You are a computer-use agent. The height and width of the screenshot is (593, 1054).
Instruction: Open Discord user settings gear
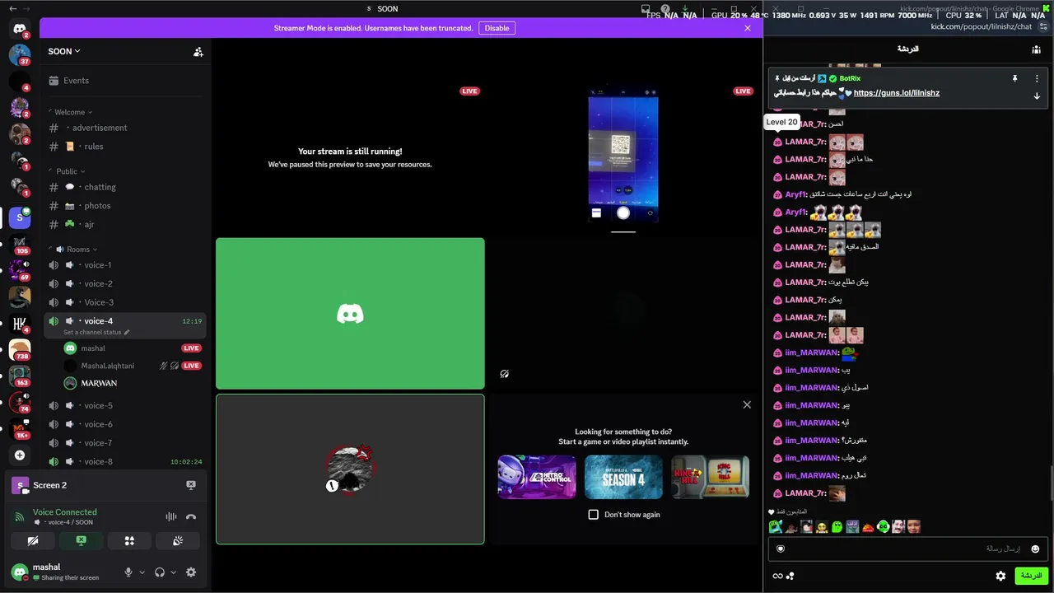tap(191, 572)
